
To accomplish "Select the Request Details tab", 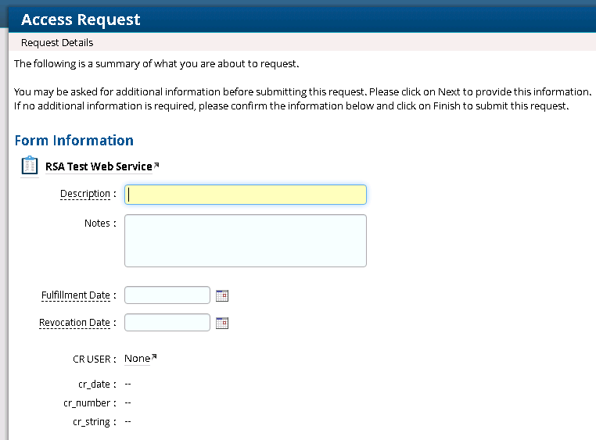I will coord(57,43).
